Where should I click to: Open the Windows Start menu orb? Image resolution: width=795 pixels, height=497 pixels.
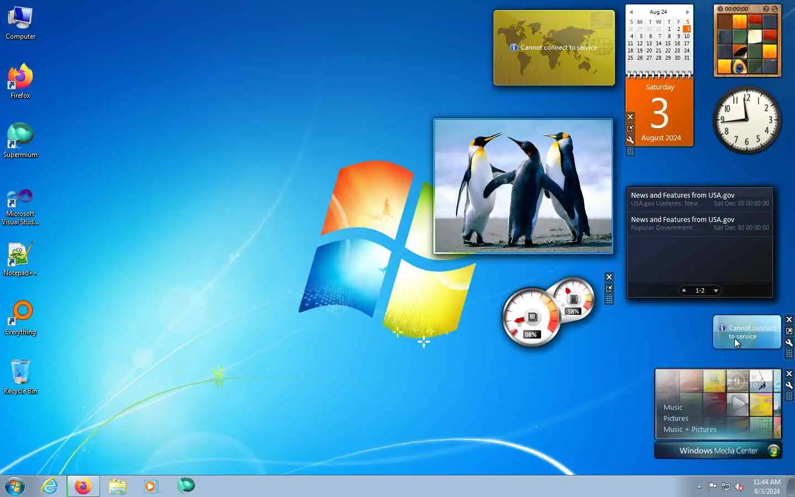click(15, 486)
